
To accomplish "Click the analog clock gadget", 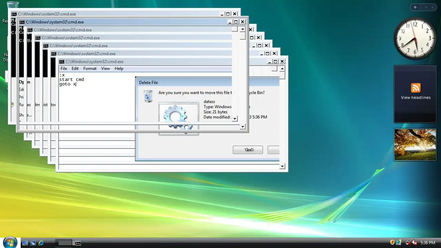I will click(x=415, y=39).
